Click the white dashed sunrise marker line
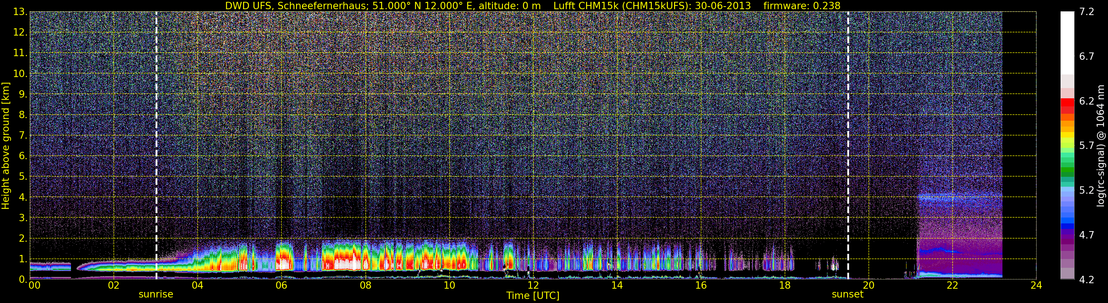1108x303 pixels. point(156,146)
